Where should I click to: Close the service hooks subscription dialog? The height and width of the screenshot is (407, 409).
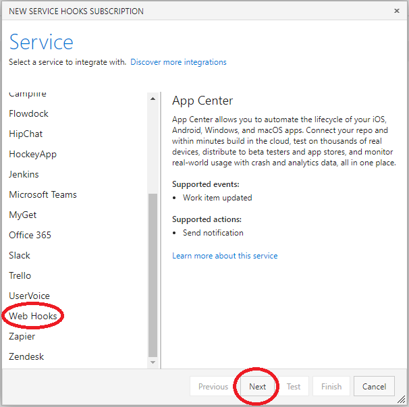396,11
